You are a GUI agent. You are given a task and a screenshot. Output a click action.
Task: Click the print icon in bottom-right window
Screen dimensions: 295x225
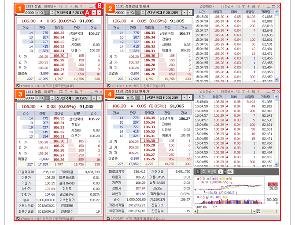(x=254, y=91)
